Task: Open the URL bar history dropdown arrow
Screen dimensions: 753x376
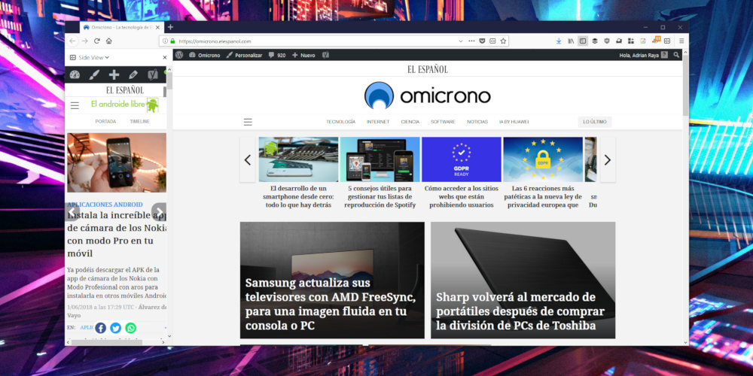Action: (x=461, y=41)
